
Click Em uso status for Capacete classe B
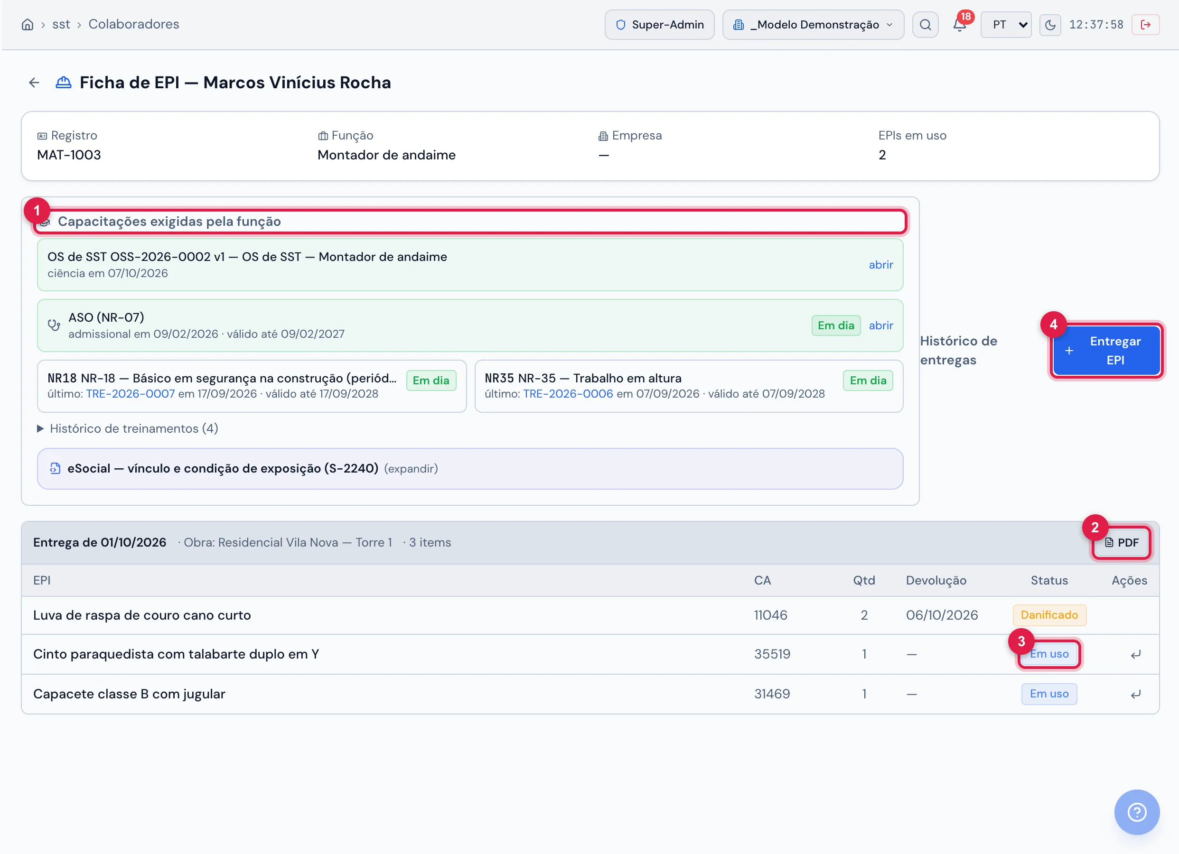click(1049, 694)
